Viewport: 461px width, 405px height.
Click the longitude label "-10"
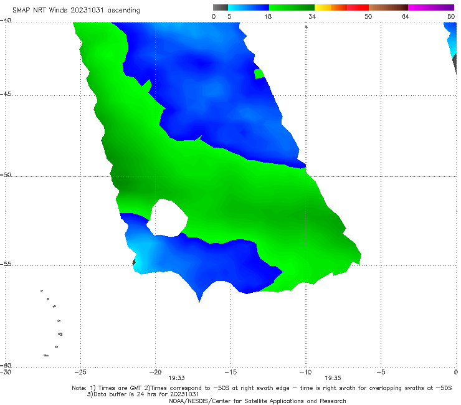click(305, 372)
